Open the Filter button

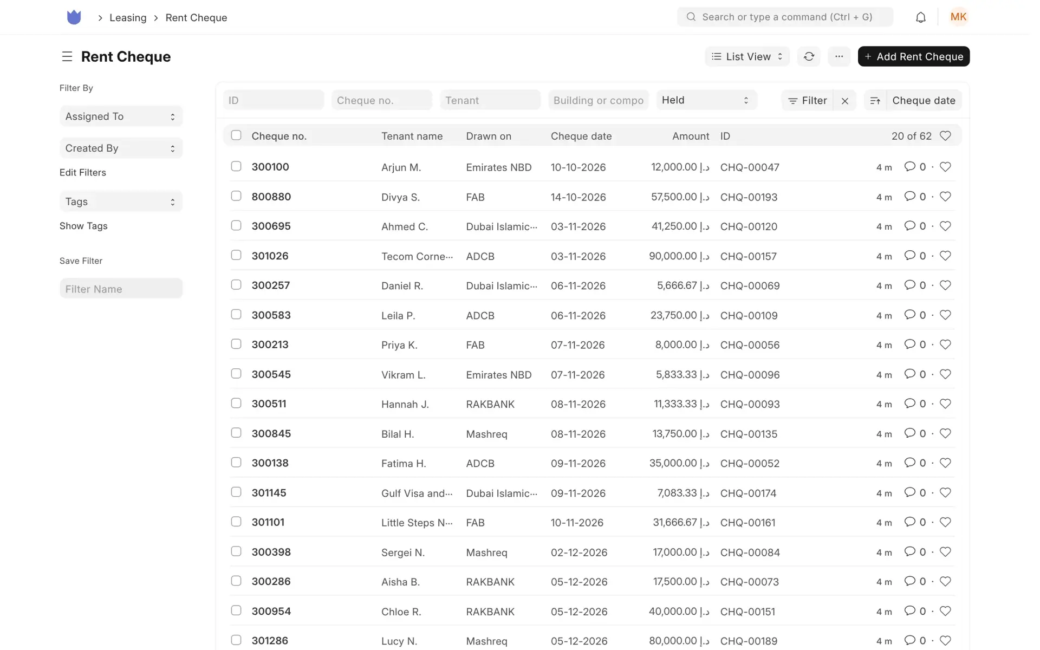pyautogui.click(x=807, y=101)
